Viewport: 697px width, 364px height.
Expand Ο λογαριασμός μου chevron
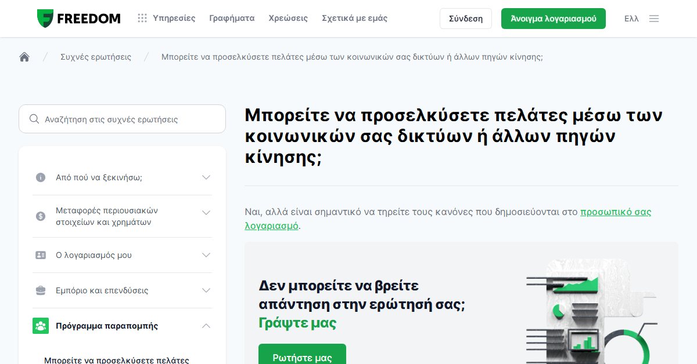(x=206, y=255)
